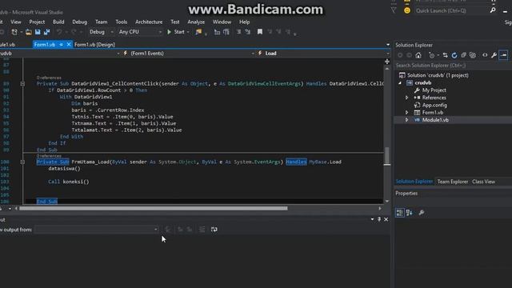
Task: Click the Redo arrow in toolbar
Action: tap(74, 32)
